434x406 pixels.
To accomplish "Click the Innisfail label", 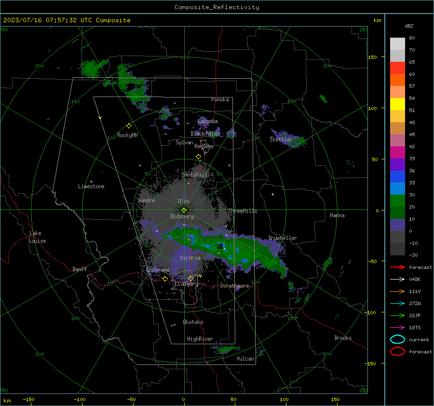I will pyautogui.click(x=194, y=175).
